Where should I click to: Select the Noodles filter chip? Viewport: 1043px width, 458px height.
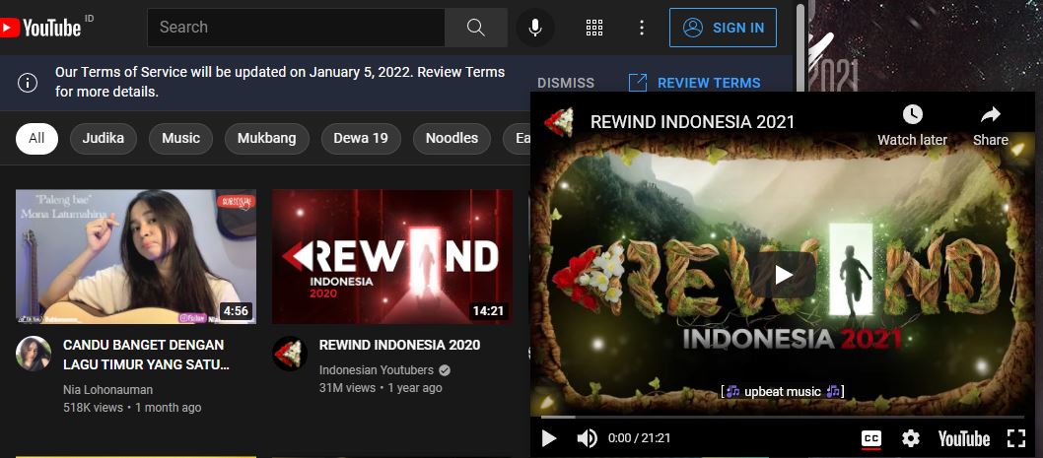(x=452, y=138)
